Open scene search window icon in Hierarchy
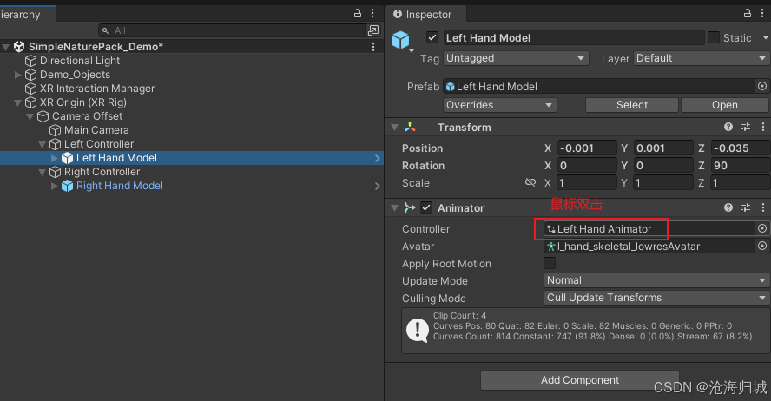Viewport: 771px width, 401px height. [x=373, y=30]
